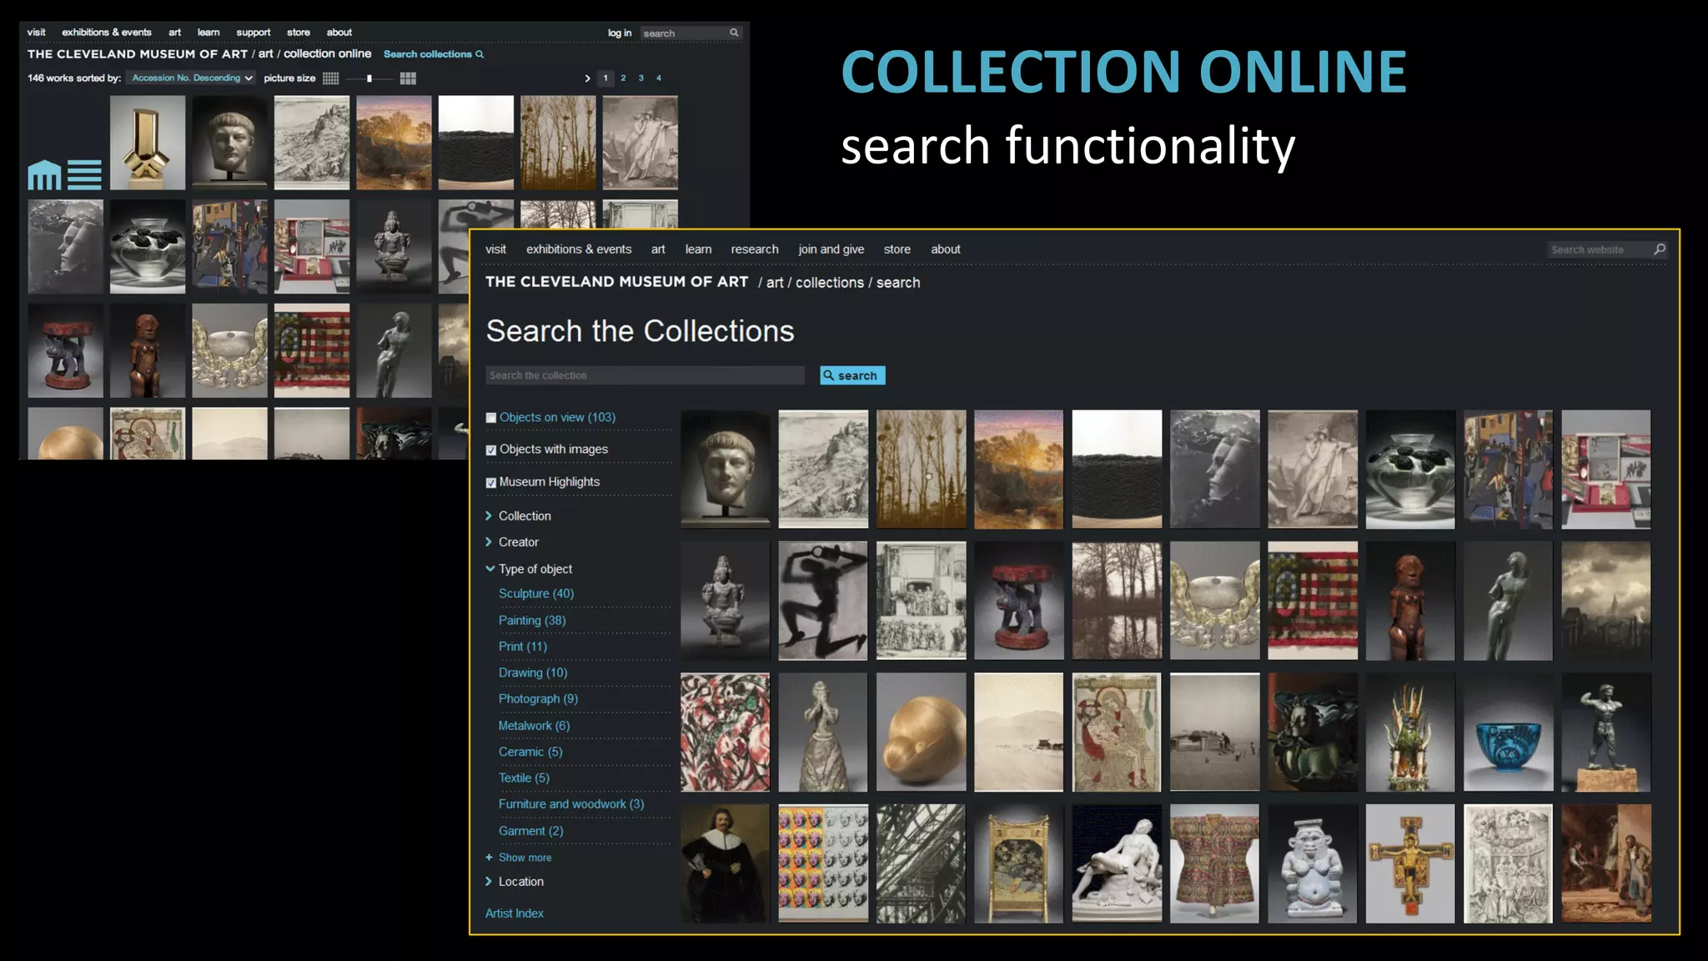Click the magnifier icon in top-left search
Viewport: 1708px width, 961px height.
734,33
